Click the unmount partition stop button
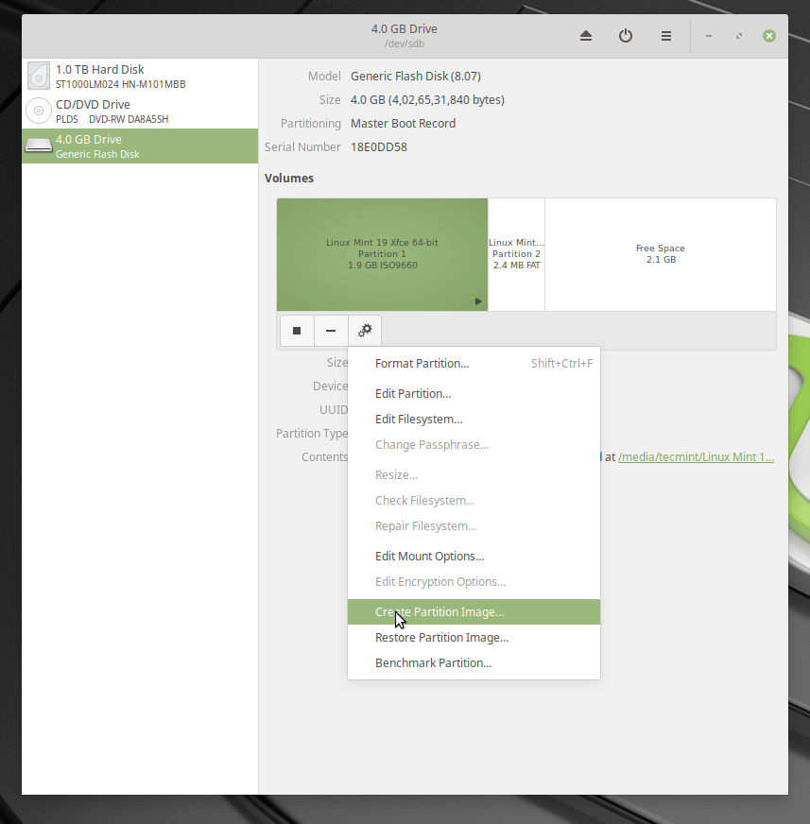 point(297,331)
